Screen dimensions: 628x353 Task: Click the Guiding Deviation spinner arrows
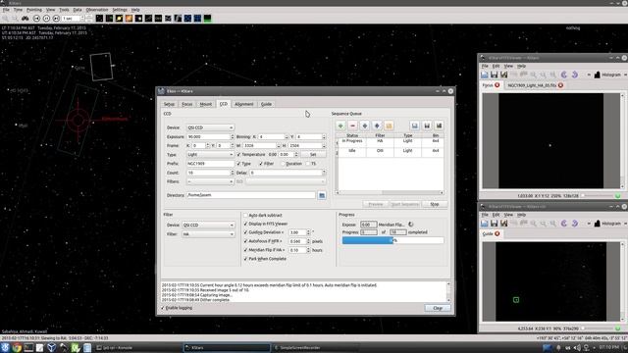(x=308, y=232)
